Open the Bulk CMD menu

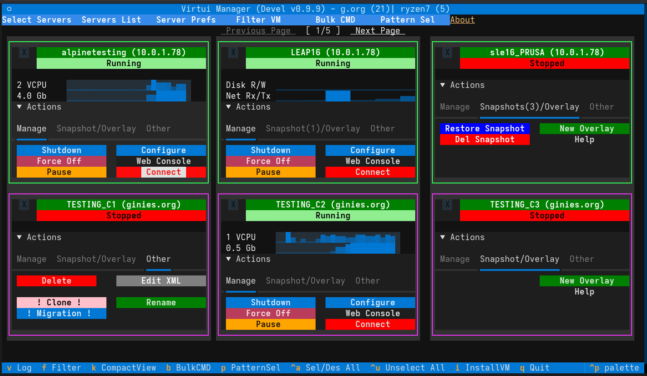(335, 19)
